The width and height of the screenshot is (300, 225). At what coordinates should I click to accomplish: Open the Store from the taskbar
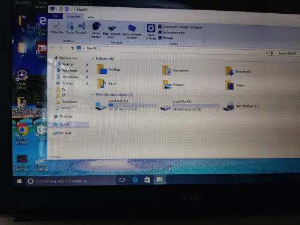[x=147, y=179]
